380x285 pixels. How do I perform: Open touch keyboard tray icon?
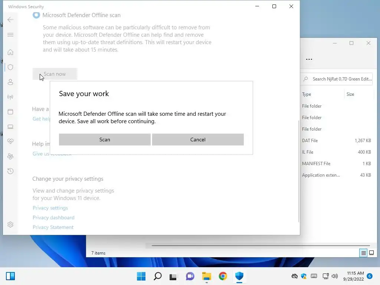pos(314,276)
